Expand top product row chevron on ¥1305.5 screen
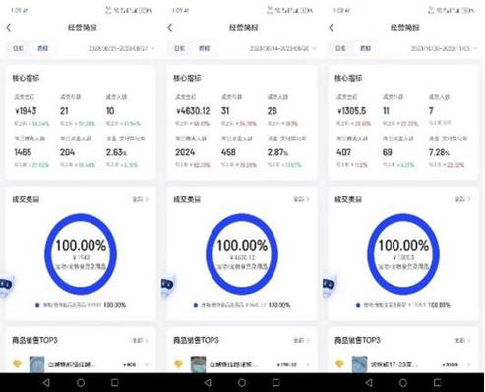 point(469,364)
